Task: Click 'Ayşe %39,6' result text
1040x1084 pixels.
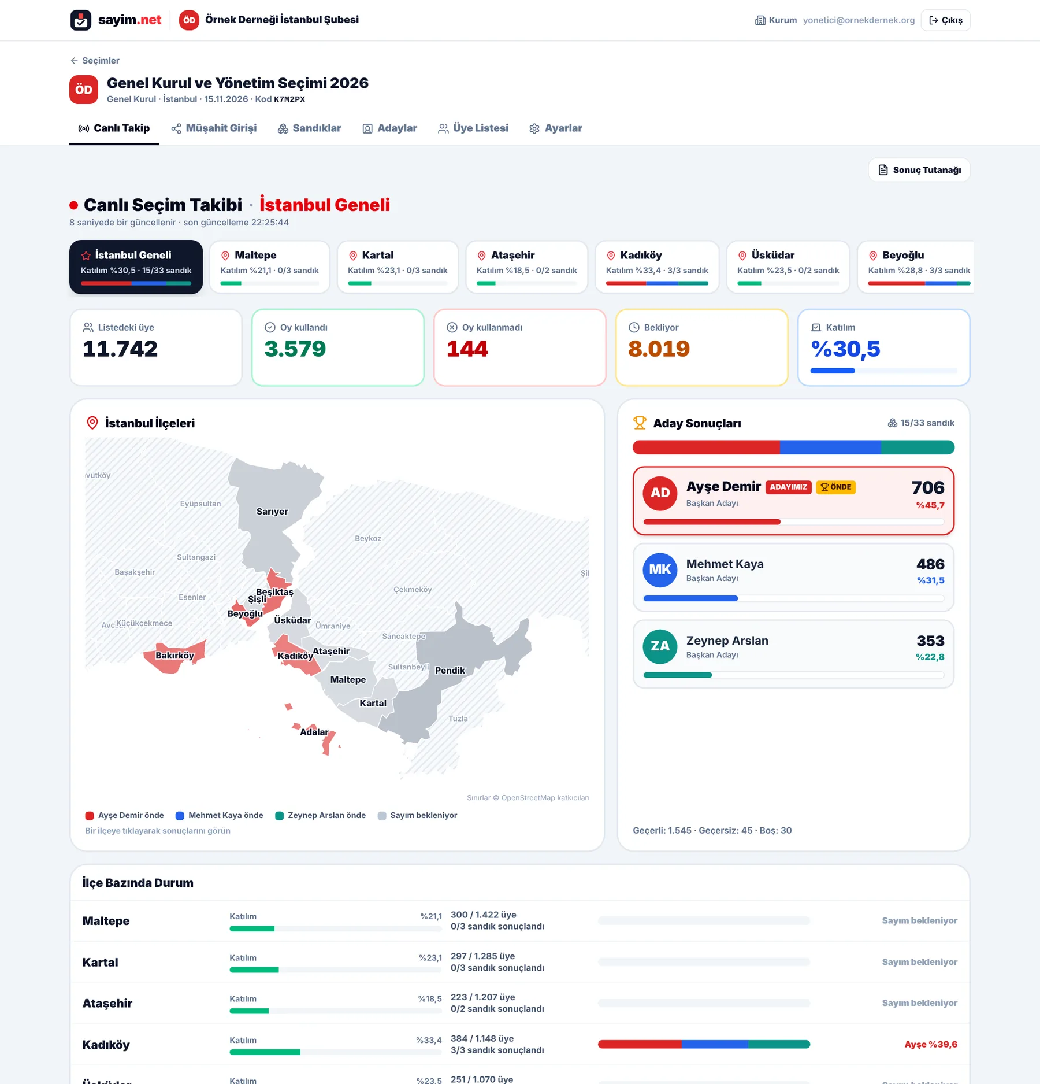Action: (x=931, y=1045)
